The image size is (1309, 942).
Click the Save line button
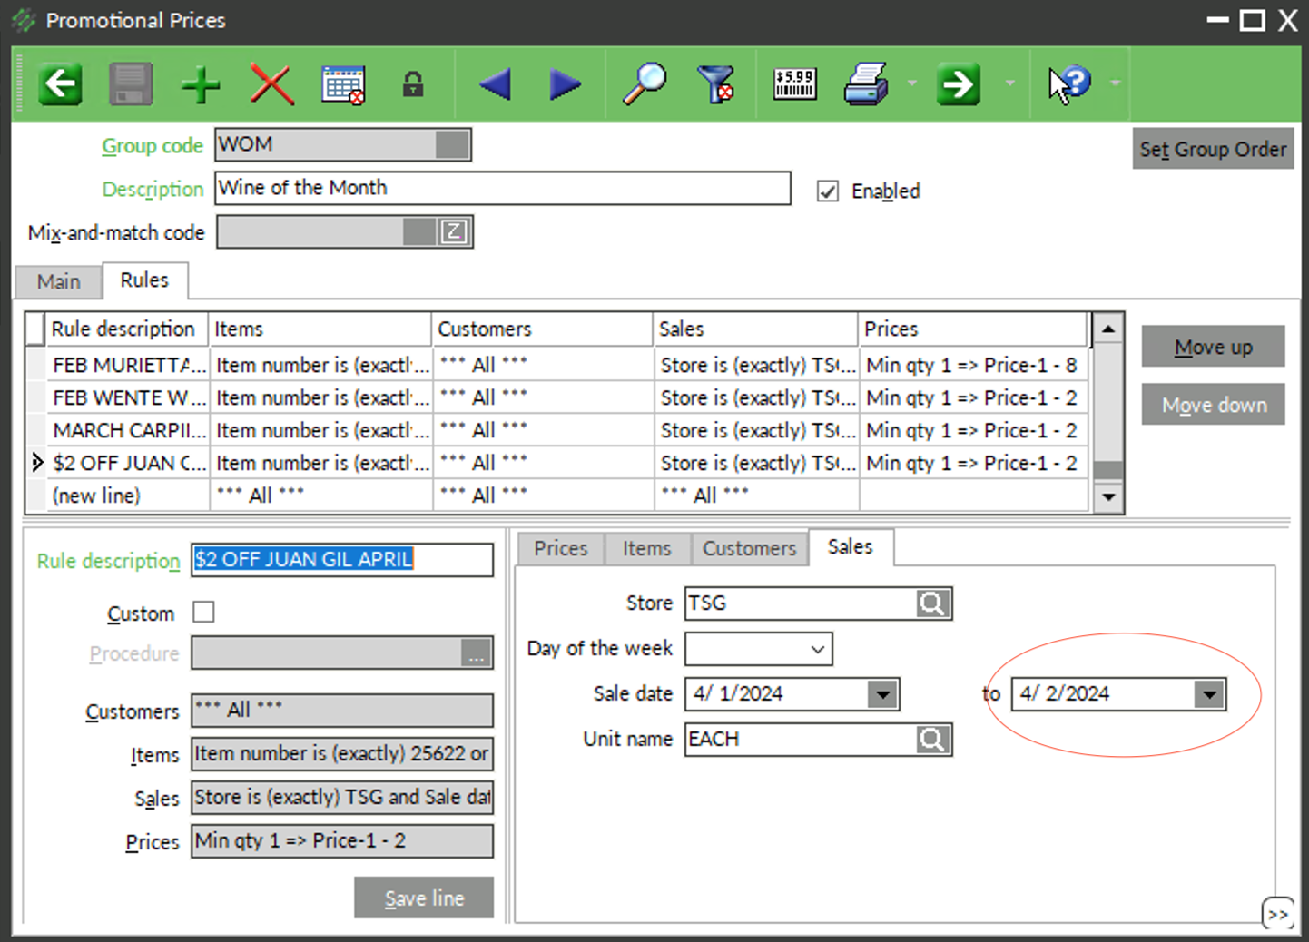(424, 898)
